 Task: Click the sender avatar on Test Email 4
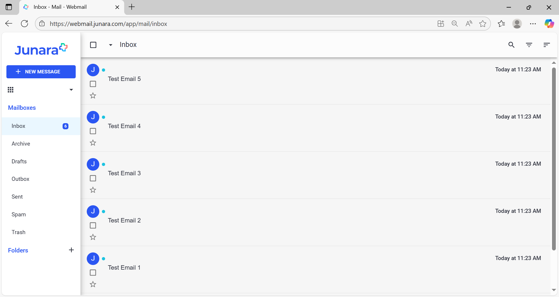point(93,117)
